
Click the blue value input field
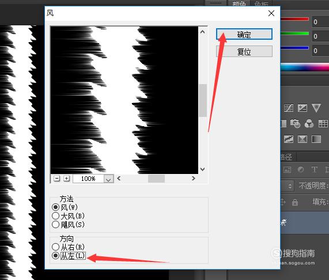pos(320,51)
